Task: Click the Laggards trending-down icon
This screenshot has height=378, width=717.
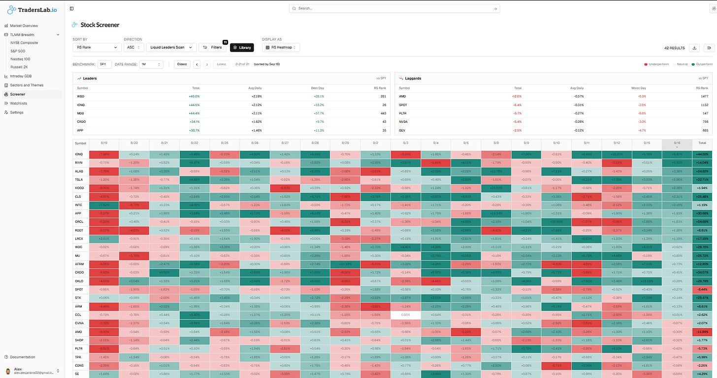Action: click(x=401, y=78)
